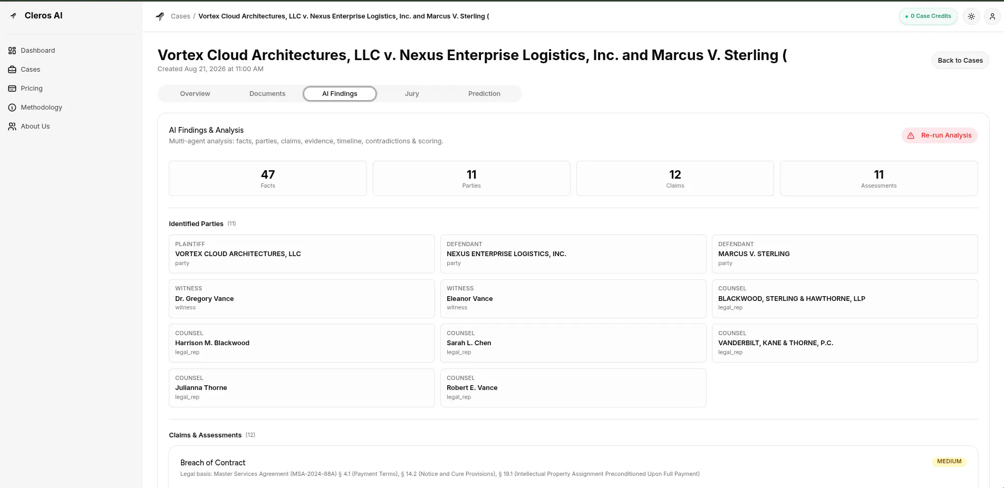Click the Breach of Contract legal basis text
This screenshot has height=488, width=1004.
[440, 474]
